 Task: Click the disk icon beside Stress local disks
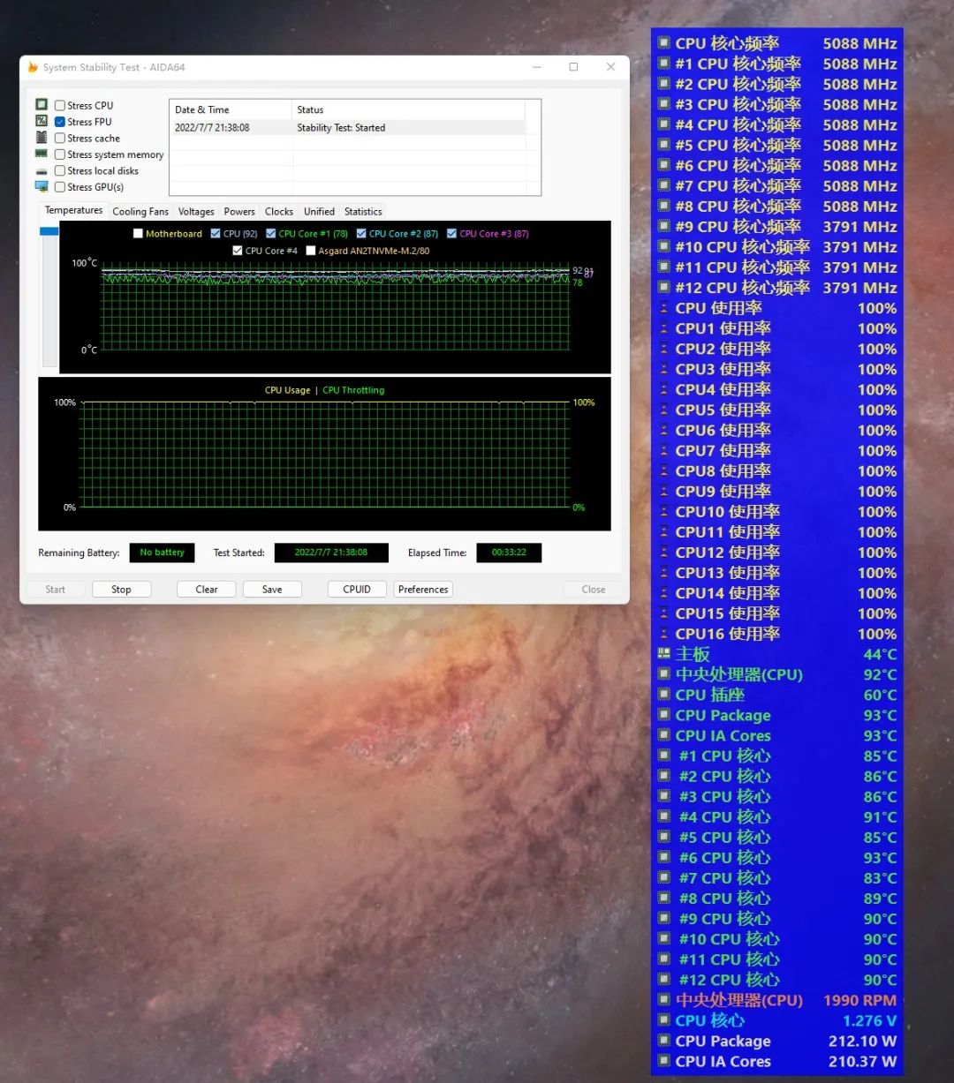(42, 170)
